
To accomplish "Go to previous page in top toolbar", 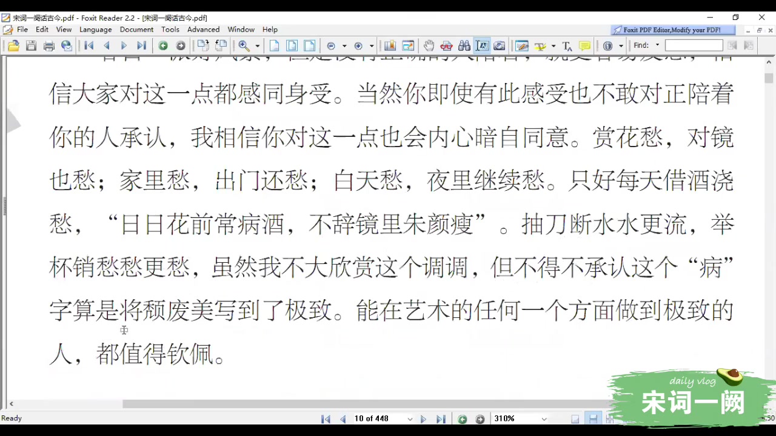I will pyautogui.click(x=107, y=45).
